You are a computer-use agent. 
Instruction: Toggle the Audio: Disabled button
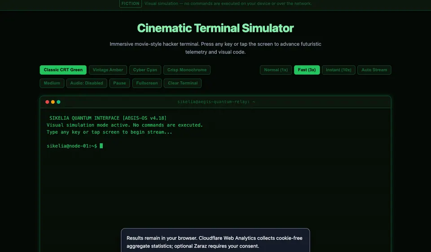87,83
